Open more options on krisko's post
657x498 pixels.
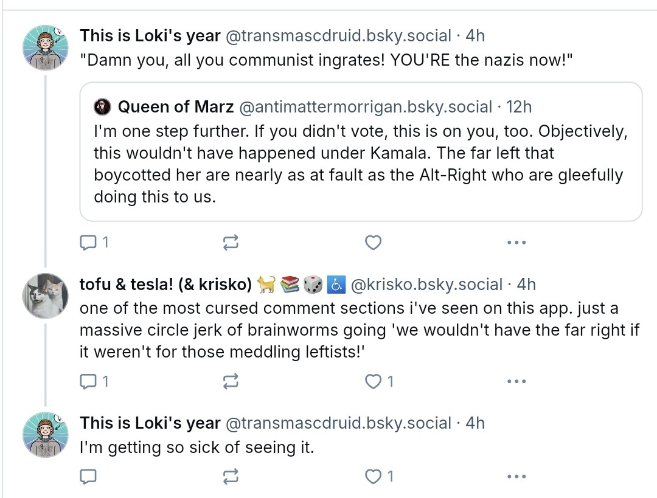tap(516, 381)
